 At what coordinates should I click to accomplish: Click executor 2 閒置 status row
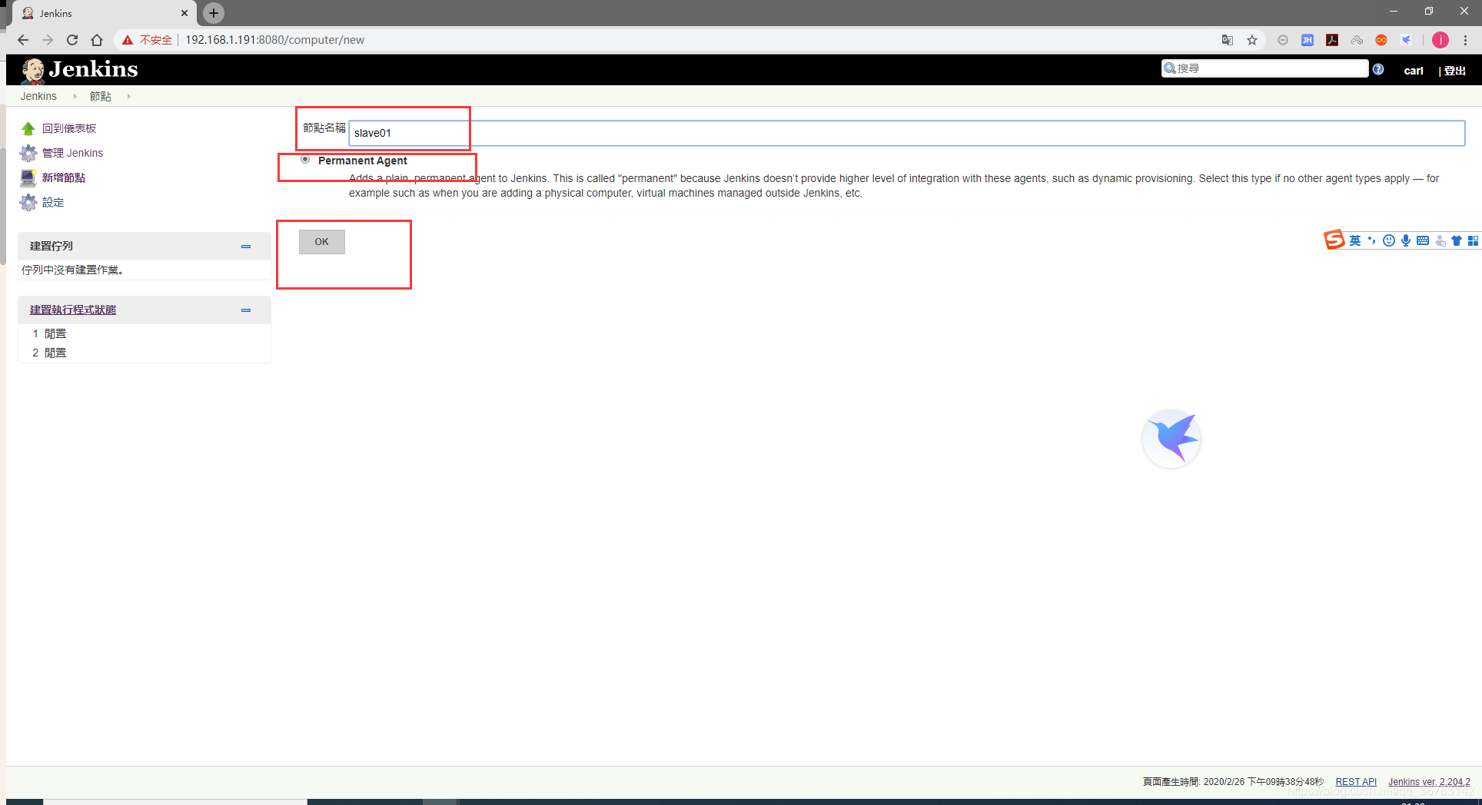[145, 353]
